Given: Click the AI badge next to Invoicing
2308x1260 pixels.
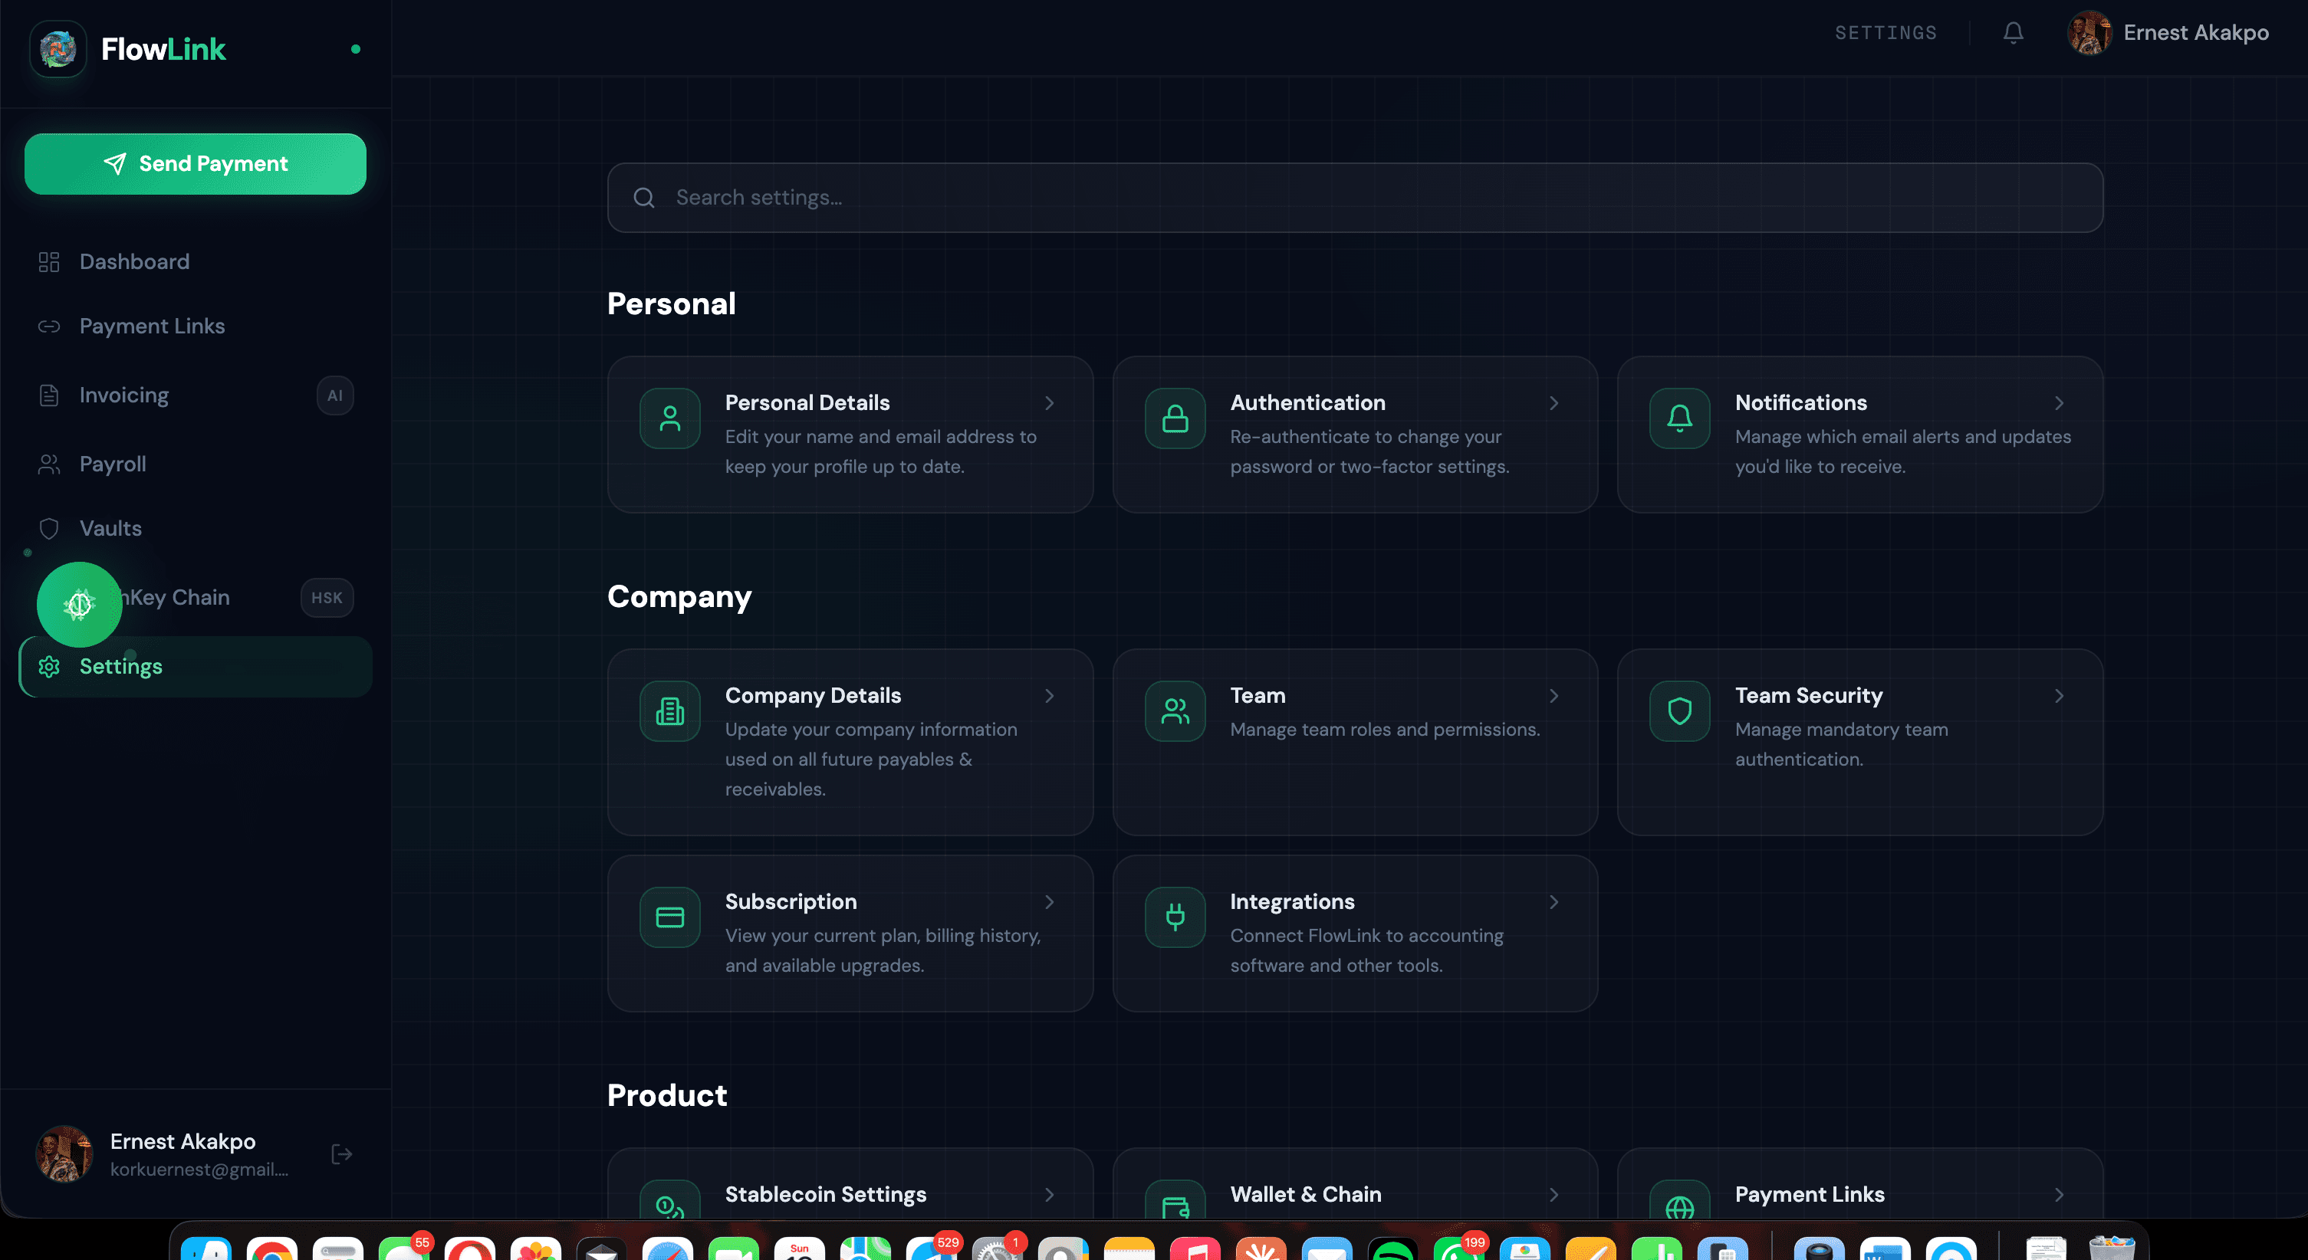Looking at the screenshot, I should [x=334, y=395].
